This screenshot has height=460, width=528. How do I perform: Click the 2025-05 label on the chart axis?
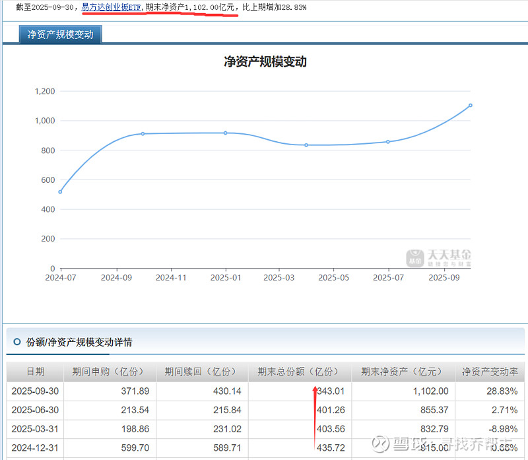333,278
